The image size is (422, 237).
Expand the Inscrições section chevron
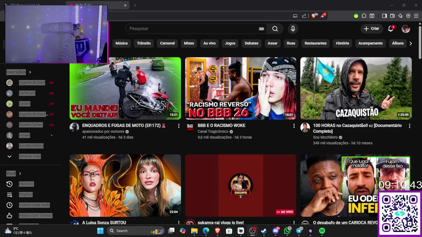pos(30,72)
